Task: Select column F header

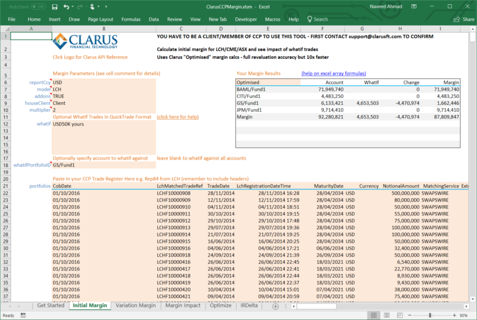Action: (x=322, y=29)
